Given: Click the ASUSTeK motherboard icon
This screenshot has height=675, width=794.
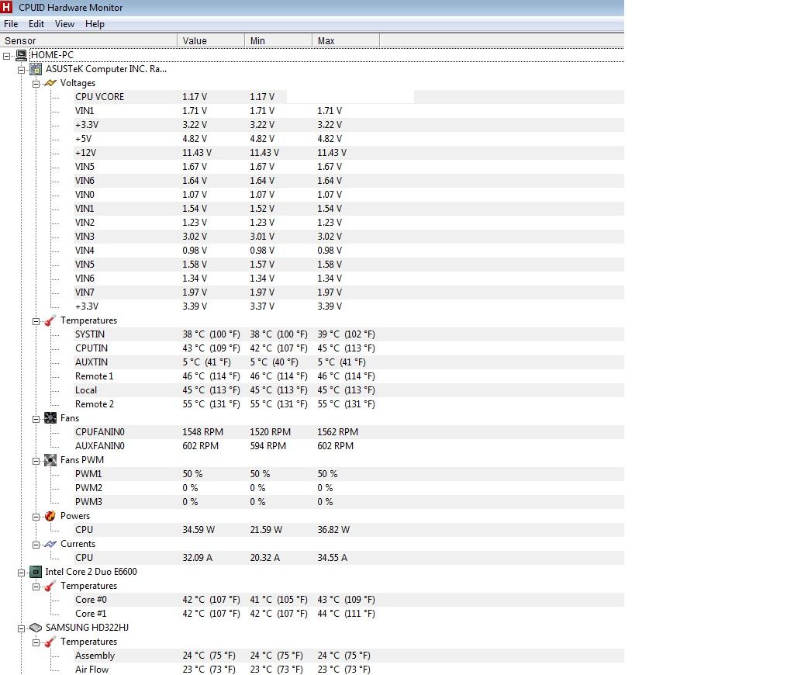Looking at the screenshot, I should tap(36, 69).
